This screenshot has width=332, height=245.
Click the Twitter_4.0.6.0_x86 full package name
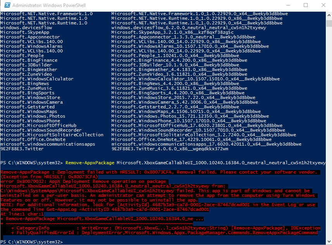pos(170,149)
